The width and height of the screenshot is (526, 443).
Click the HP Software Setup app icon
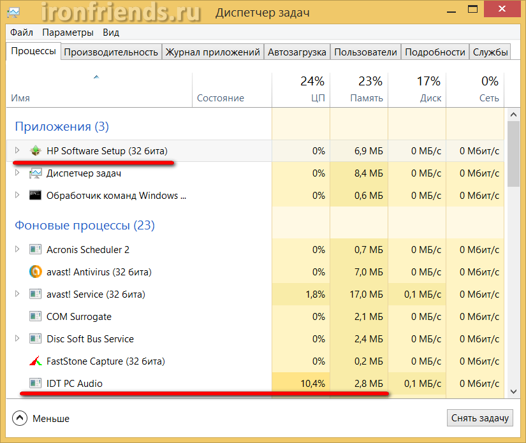pos(36,151)
